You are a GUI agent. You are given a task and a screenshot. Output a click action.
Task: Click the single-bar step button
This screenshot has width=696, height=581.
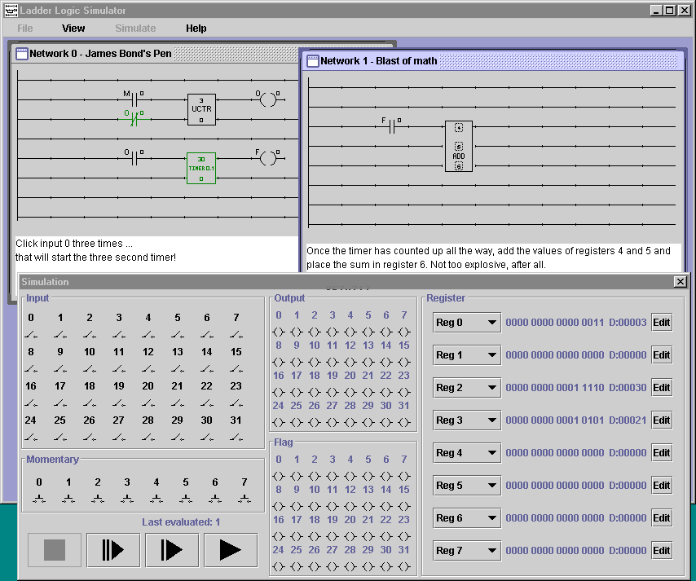[172, 550]
